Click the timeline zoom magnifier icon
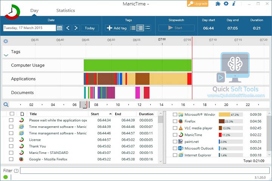Screen dimensions: 272x181 tap(6, 104)
